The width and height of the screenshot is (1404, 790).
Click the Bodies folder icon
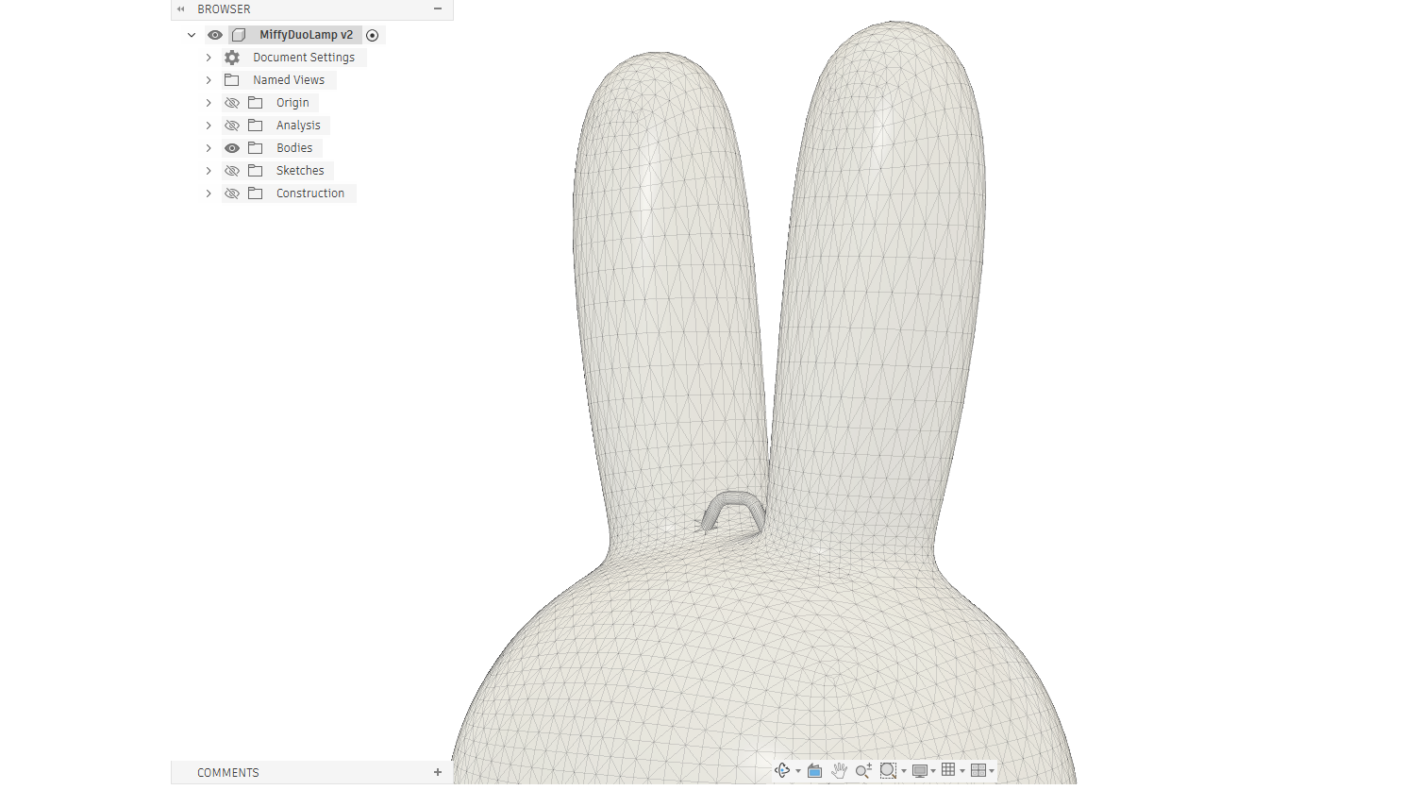pyautogui.click(x=256, y=148)
